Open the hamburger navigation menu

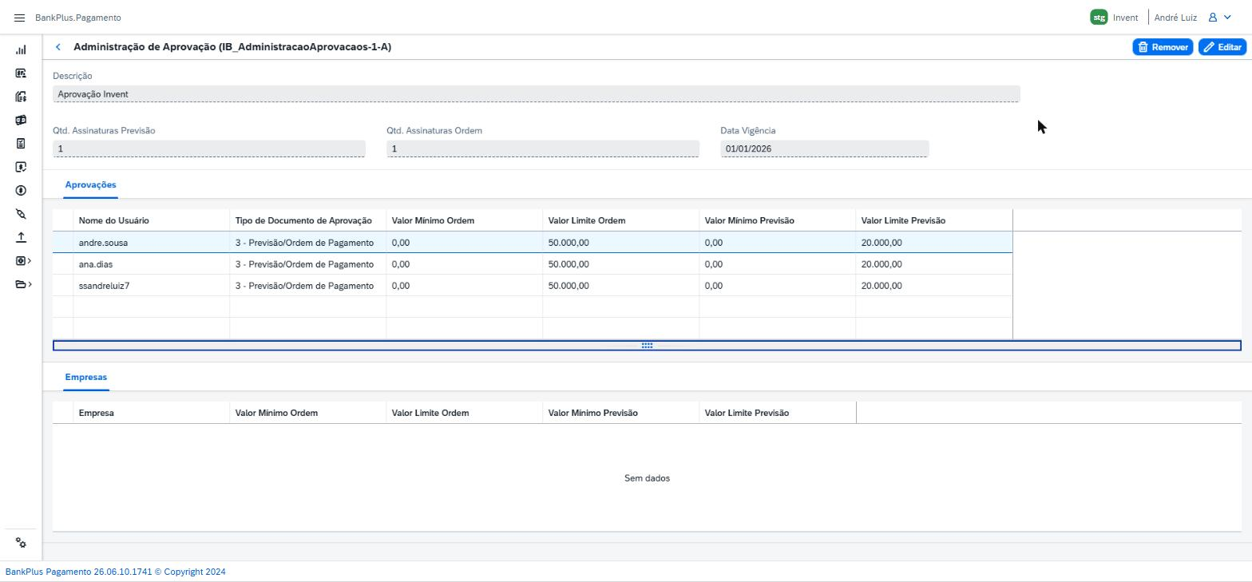(x=20, y=18)
